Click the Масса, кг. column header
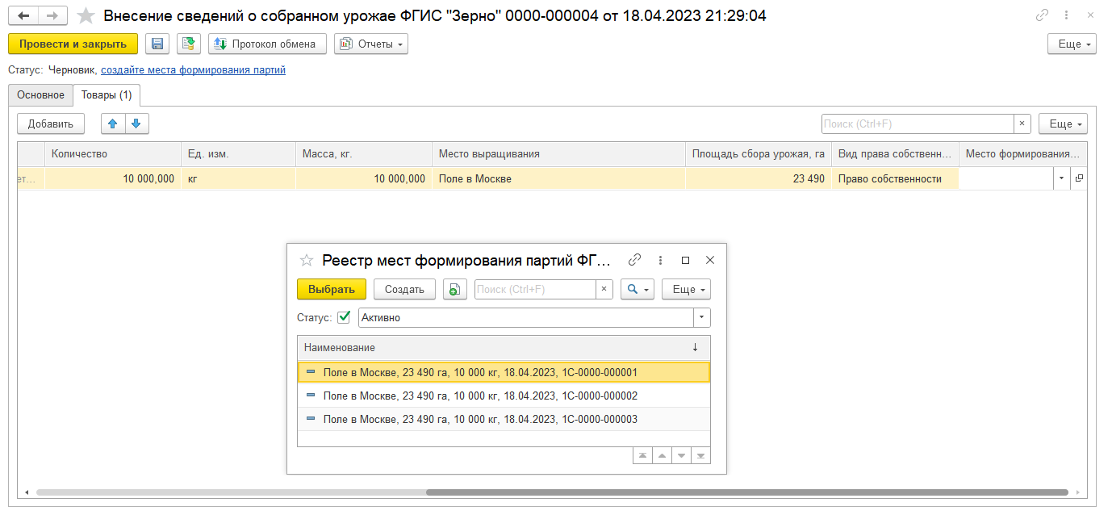This screenshot has height=515, width=1112. (364, 153)
